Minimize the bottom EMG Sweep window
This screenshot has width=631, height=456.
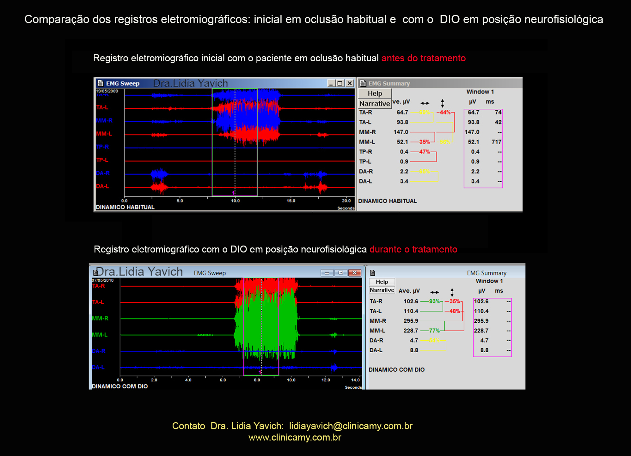tap(327, 273)
